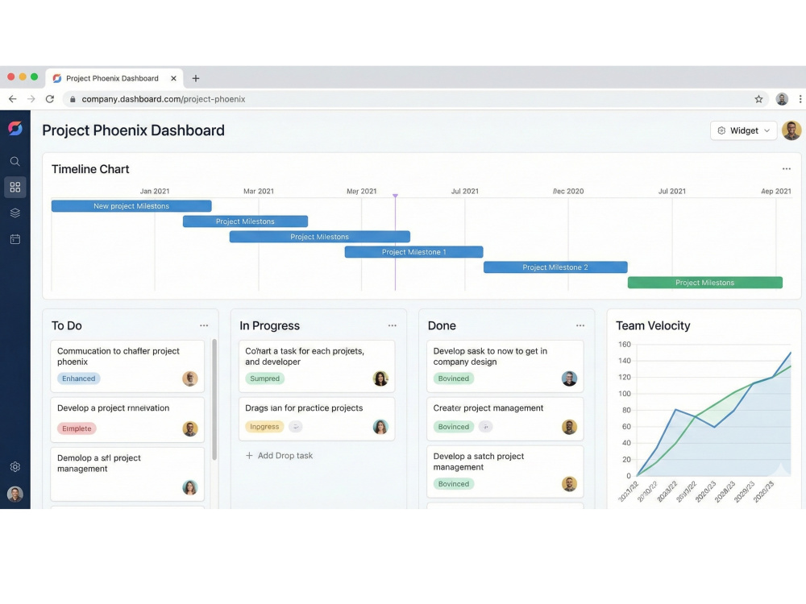Click the Inpgress tag
Viewport: 806px width, 604px height.
click(x=264, y=426)
